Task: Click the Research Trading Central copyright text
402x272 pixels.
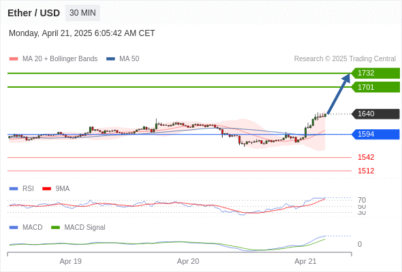Action: pyautogui.click(x=345, y=59)
